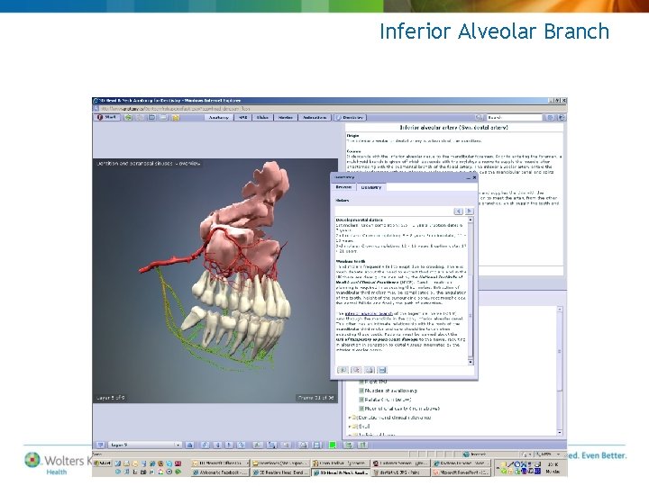
Task: Select the Right TMJ tree item
Action: (x=375, y=382)
